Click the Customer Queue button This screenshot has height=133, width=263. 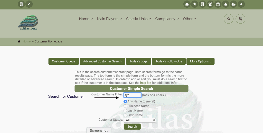tap(64, 61)
